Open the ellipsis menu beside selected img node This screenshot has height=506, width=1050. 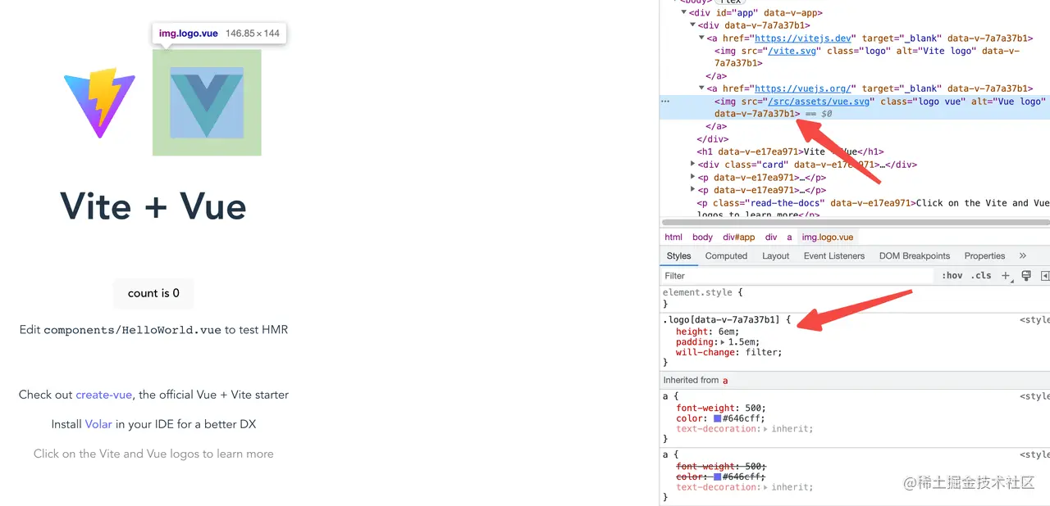(x=665, y=102)
